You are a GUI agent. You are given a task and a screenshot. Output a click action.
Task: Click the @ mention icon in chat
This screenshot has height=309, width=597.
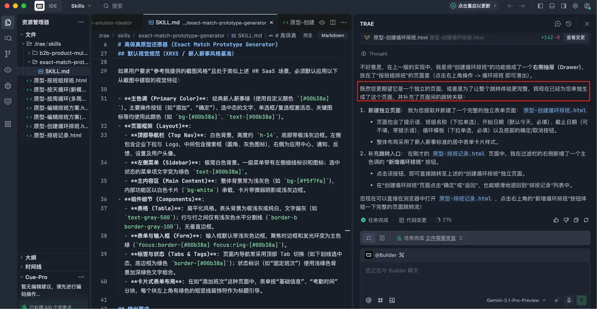point(369,300)
